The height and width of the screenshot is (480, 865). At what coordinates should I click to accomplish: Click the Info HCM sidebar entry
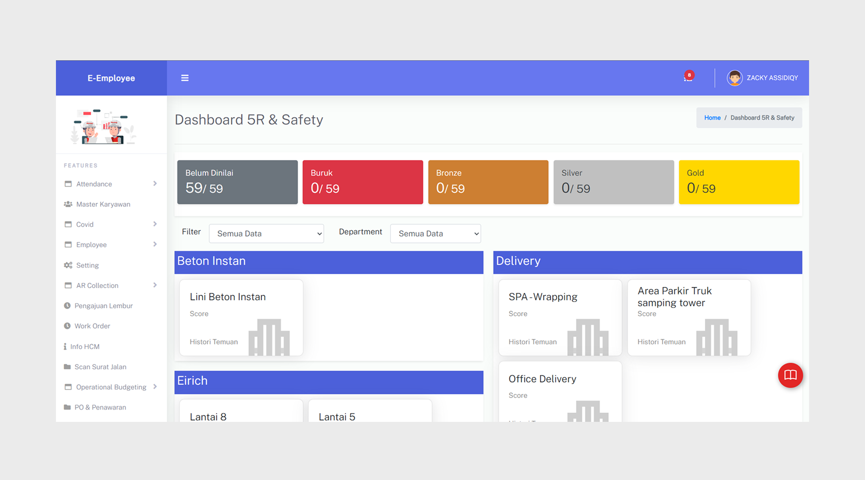tap(85, 346)
